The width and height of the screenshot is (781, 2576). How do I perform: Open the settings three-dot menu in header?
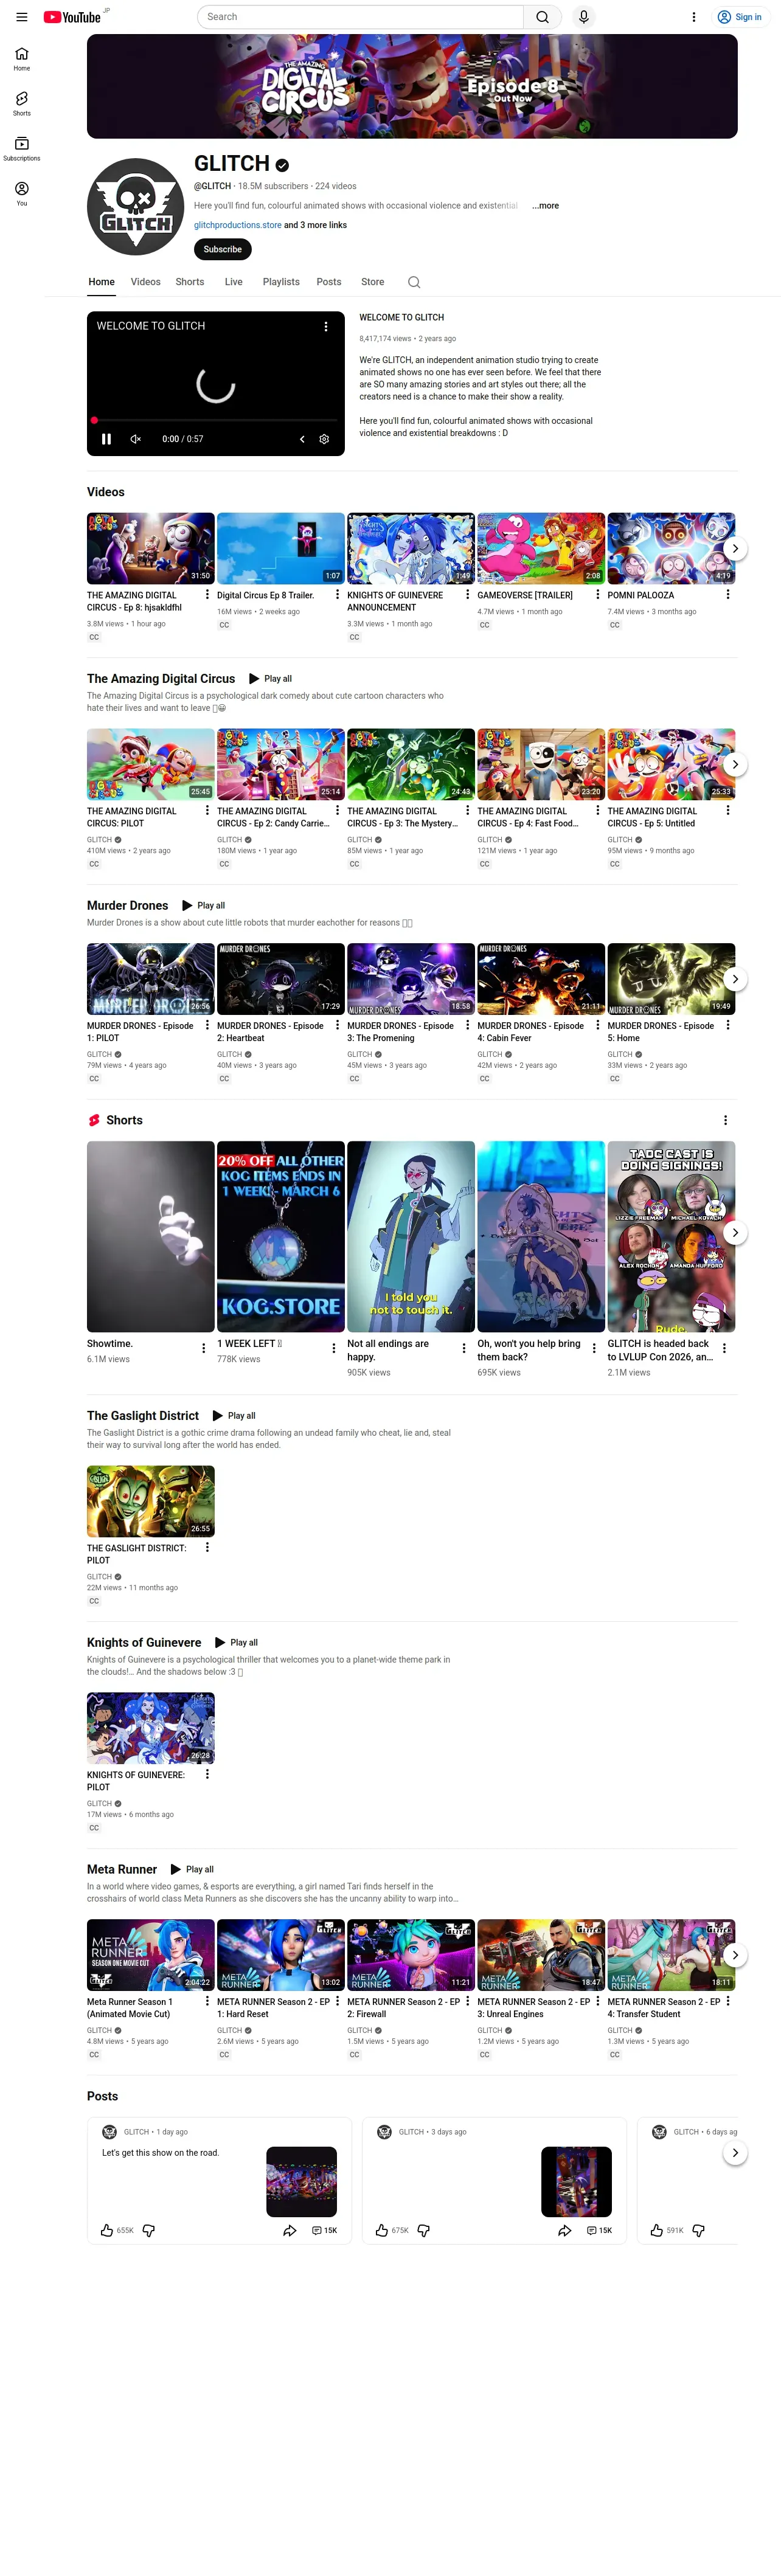693,17
